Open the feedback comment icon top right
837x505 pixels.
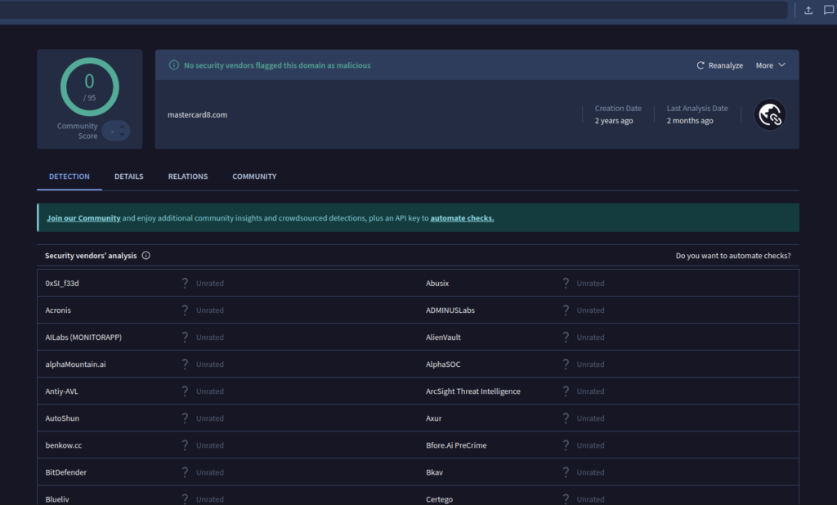828,10
